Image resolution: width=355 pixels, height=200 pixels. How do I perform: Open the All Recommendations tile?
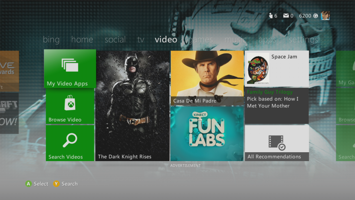(277, 143)
